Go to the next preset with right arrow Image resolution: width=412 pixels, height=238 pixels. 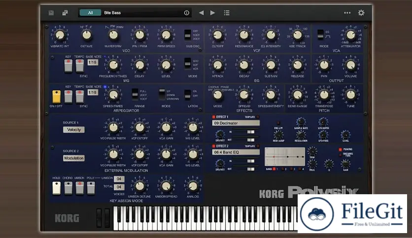(212, 13)
